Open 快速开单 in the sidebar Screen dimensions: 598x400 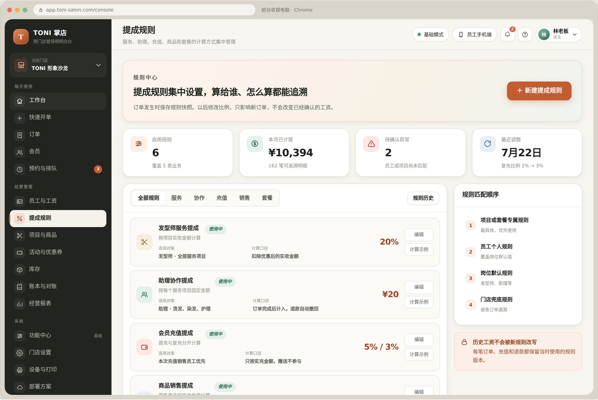58,118
